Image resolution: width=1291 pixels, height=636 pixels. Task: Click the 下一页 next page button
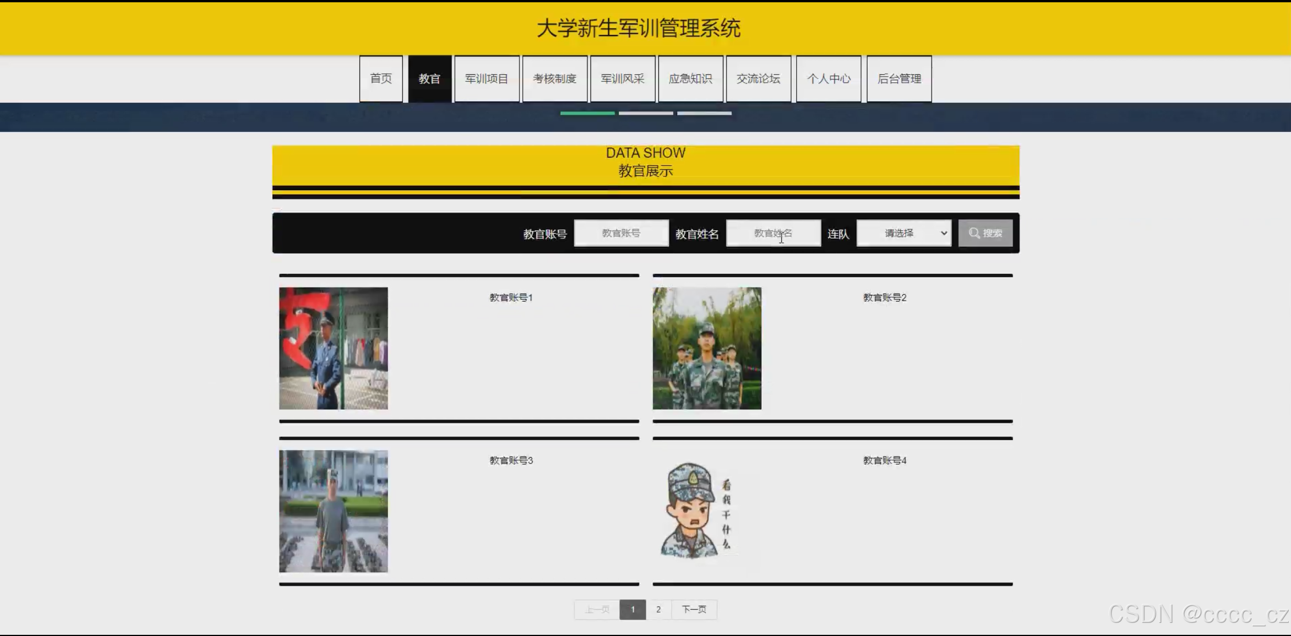tap(694, 609)
